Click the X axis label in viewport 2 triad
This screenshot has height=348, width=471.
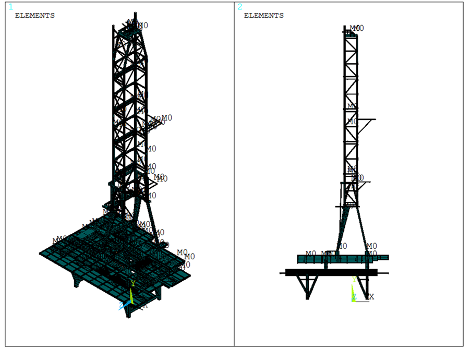click(371, 296)
